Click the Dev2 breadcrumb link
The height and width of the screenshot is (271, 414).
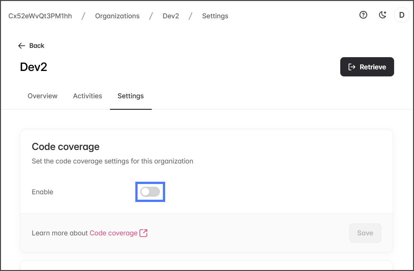[171, 16]
